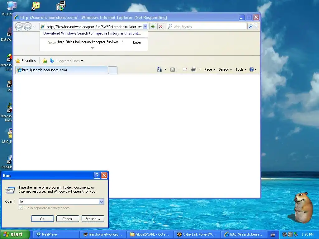Go forward with Internet Explorer forward arrow
Screen dimensions: 319x239
27,27
